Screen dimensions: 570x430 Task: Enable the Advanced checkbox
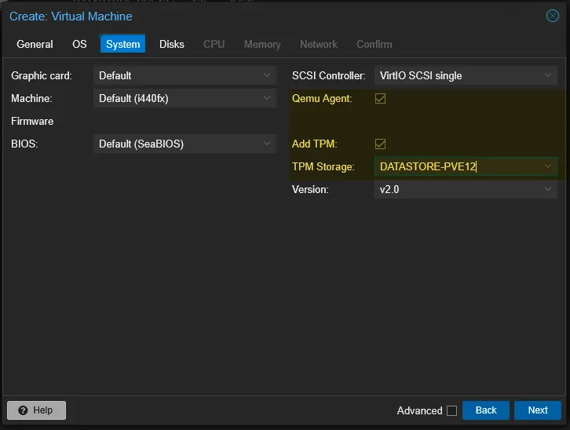pos(451,410)
